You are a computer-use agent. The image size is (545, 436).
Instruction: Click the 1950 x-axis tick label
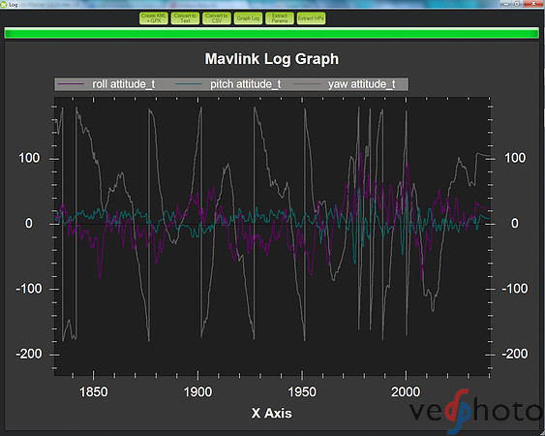pyautogui.click(x=302, y=392)
